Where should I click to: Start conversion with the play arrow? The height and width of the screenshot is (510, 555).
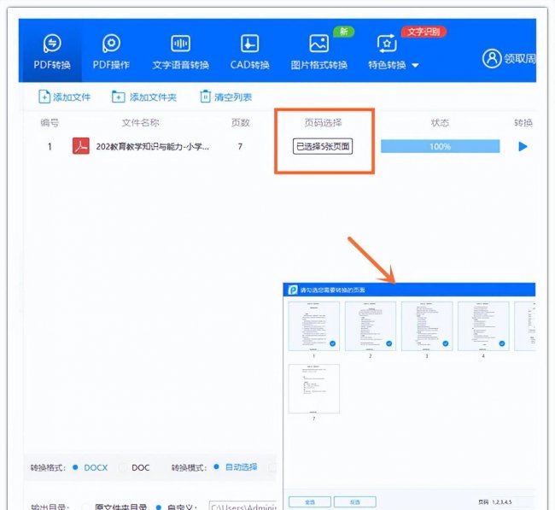523,146
